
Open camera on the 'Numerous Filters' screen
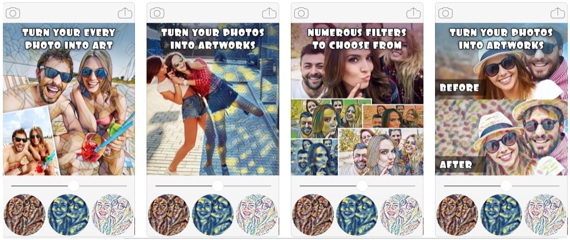click(301, 13)
